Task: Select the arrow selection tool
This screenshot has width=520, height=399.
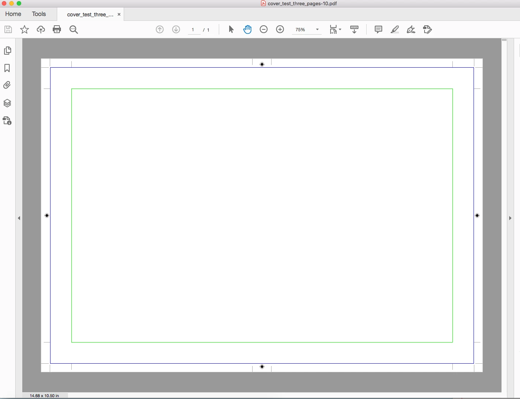Action: [231, 29]
